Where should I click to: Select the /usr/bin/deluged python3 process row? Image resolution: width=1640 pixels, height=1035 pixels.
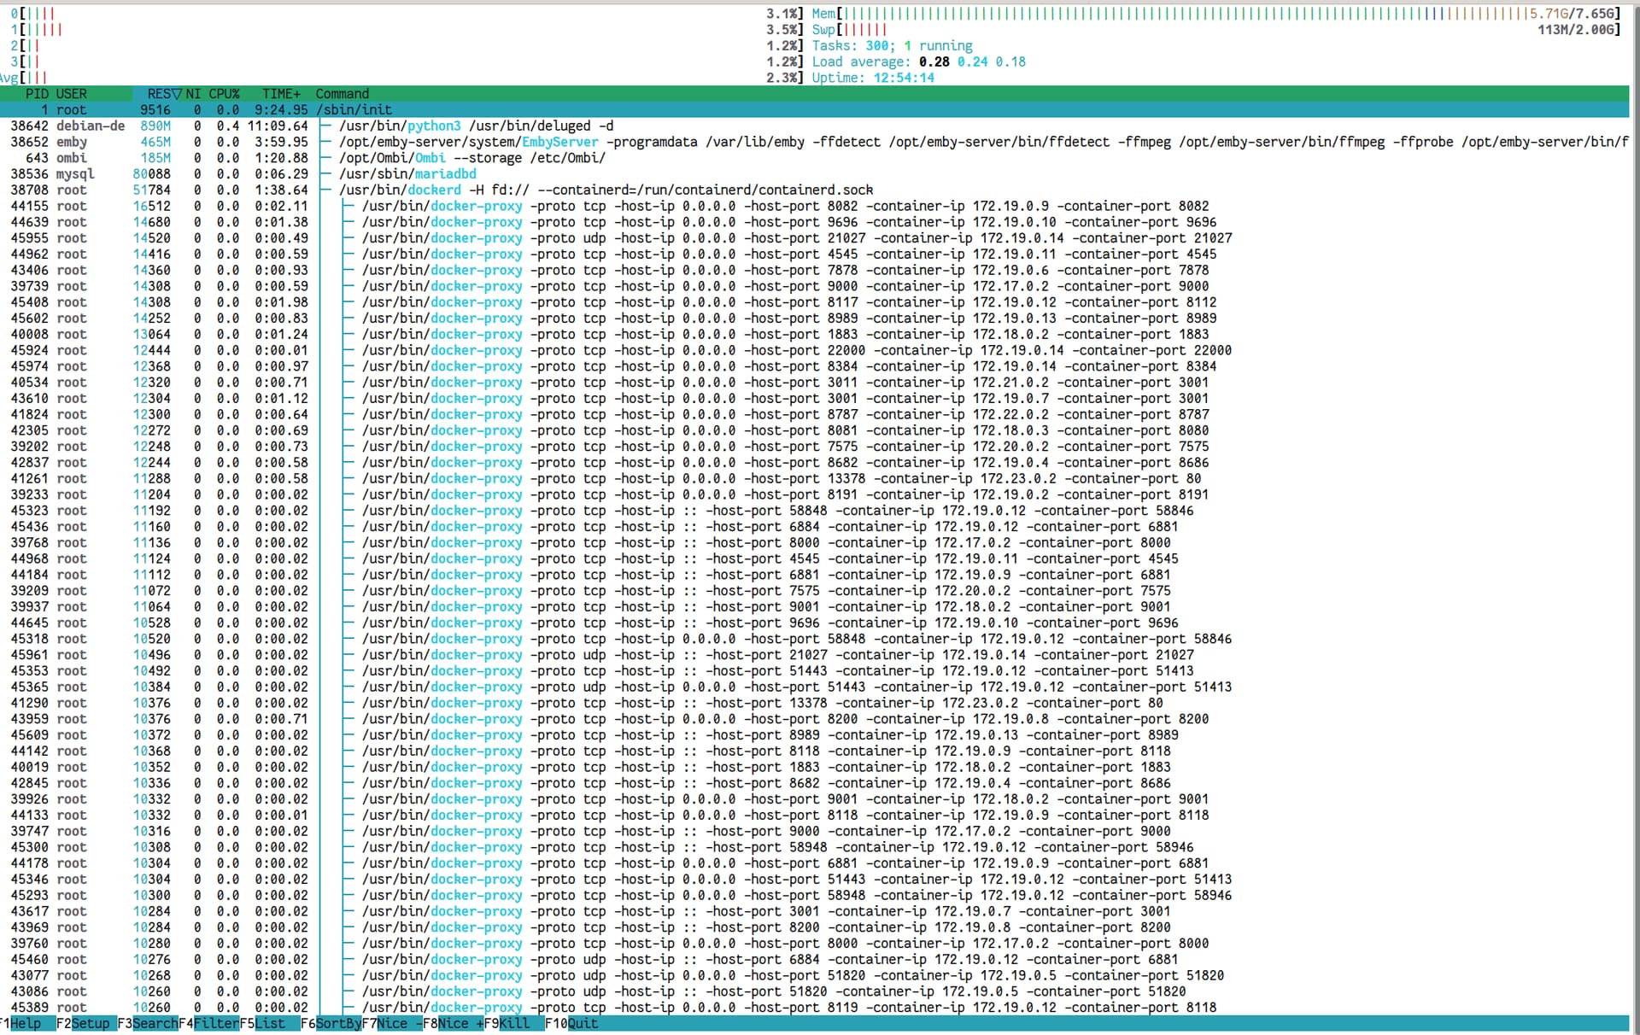click(814, 126)
